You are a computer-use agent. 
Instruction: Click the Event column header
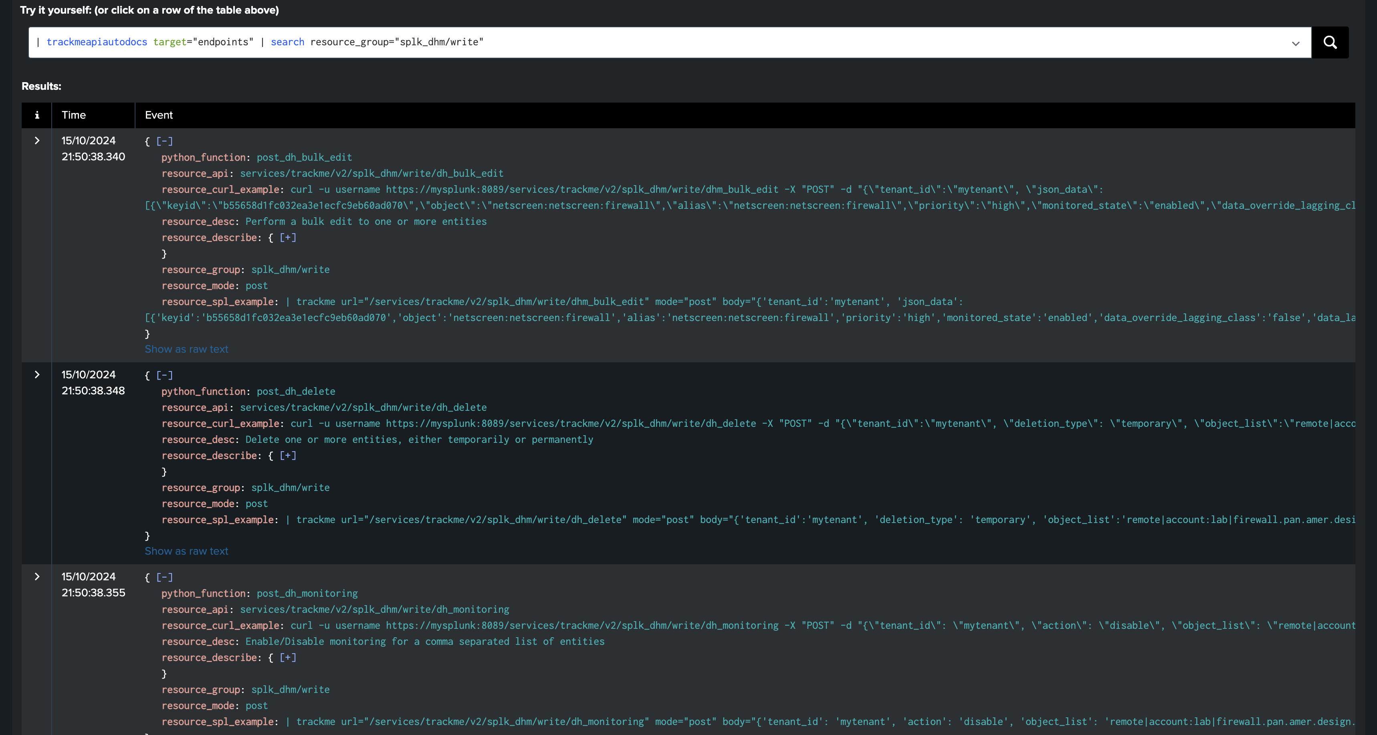click(x=159, y=115)
